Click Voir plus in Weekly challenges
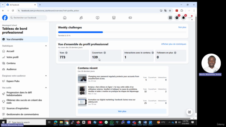 pyautogui.click(x=182, y=27)
